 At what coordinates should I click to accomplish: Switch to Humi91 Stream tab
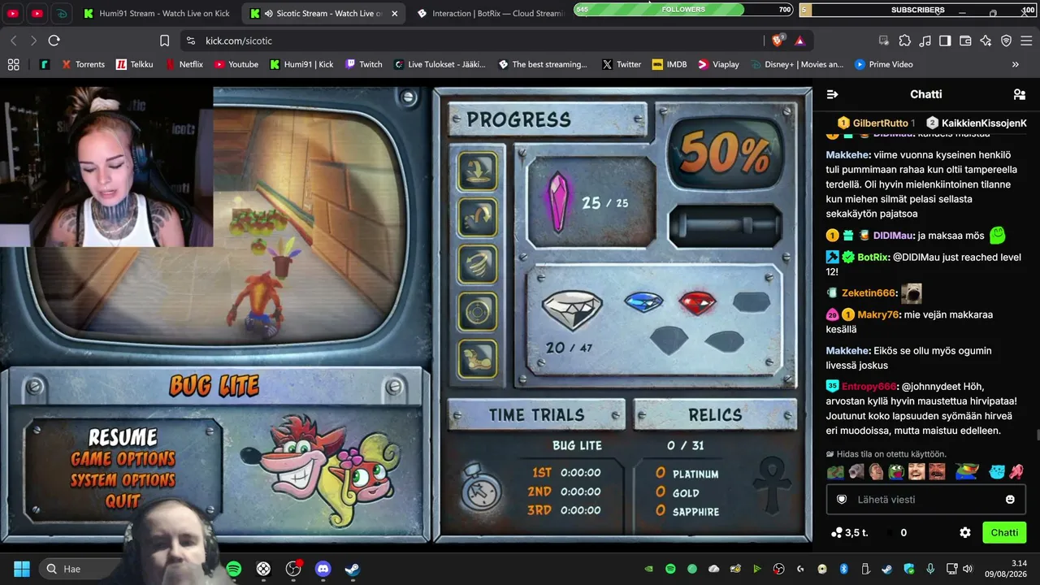(158, 13)
